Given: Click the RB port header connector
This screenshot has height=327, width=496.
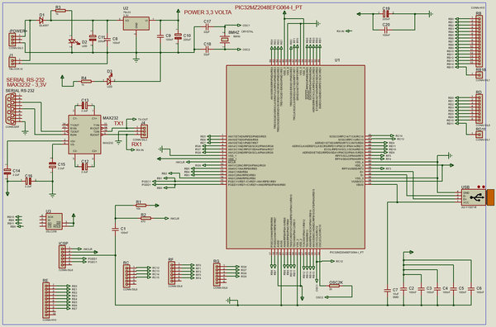Looking at the screenshot, I should [479, 40].
